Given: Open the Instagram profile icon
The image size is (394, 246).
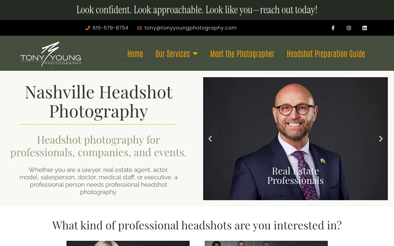Looking at the screenshot, I should pos(349,28).
